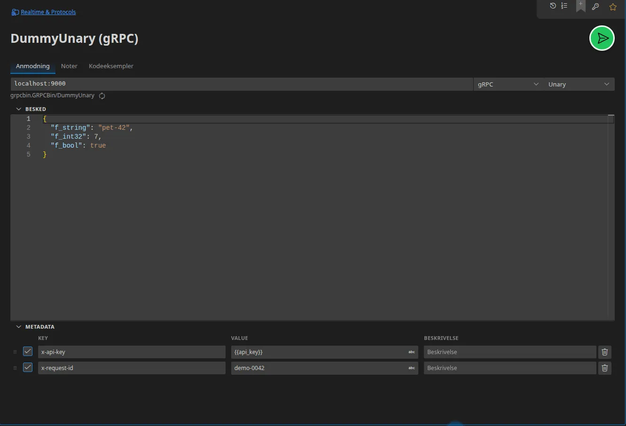Click the Beskrivelse field of x-request-id row
The image size is (626, 426).
[510, 368]
